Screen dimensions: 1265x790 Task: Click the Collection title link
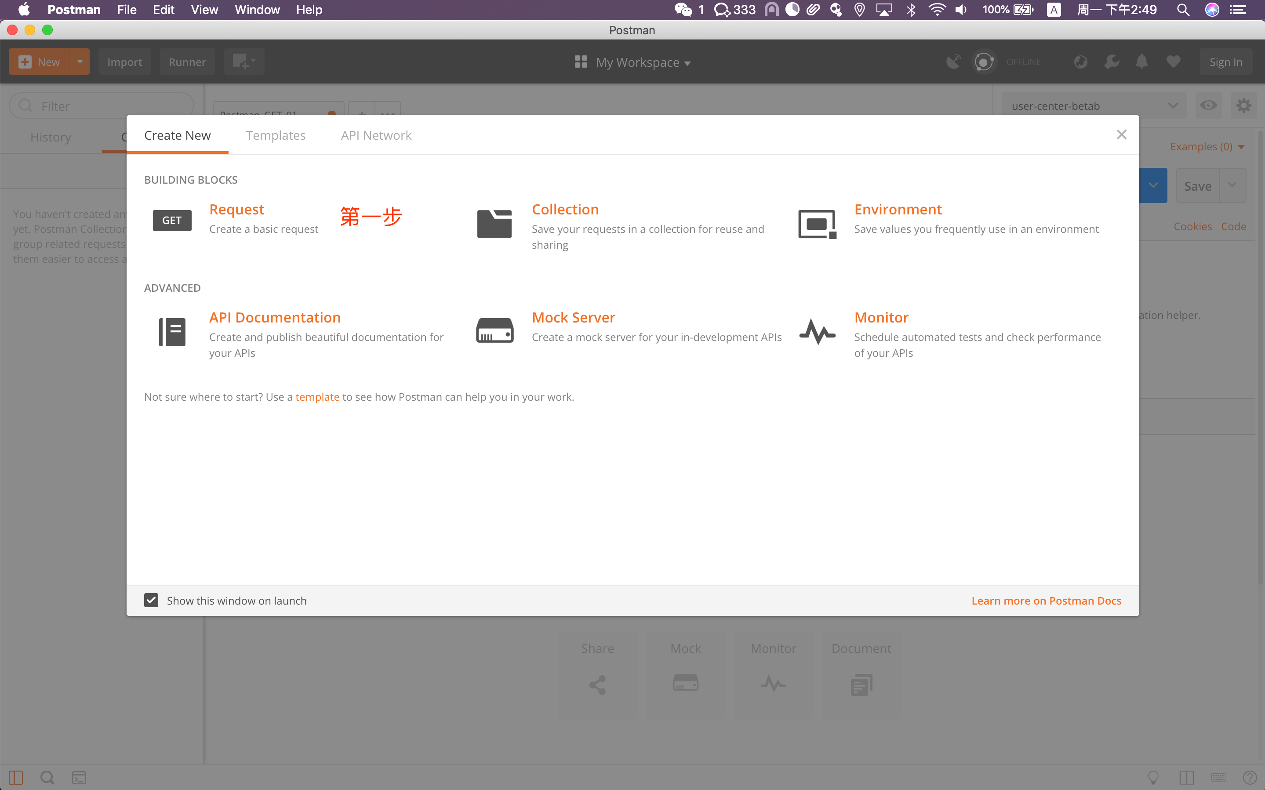tap(565, 210)
